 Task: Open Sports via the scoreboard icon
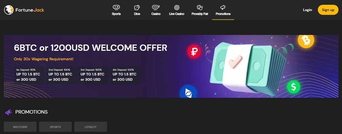point(116,7)
